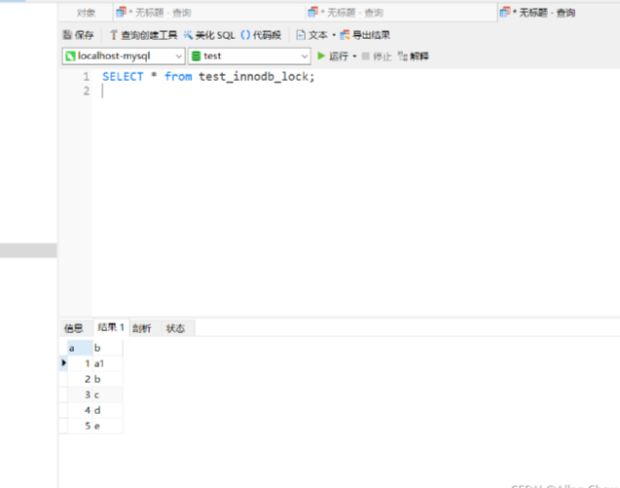Open the 状态 status tab
This screenshot has width=620, height=488.
click(x=175, y=328)
